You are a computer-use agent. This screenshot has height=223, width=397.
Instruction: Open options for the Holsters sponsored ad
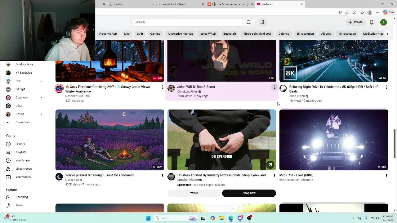(x=274, y=176)
